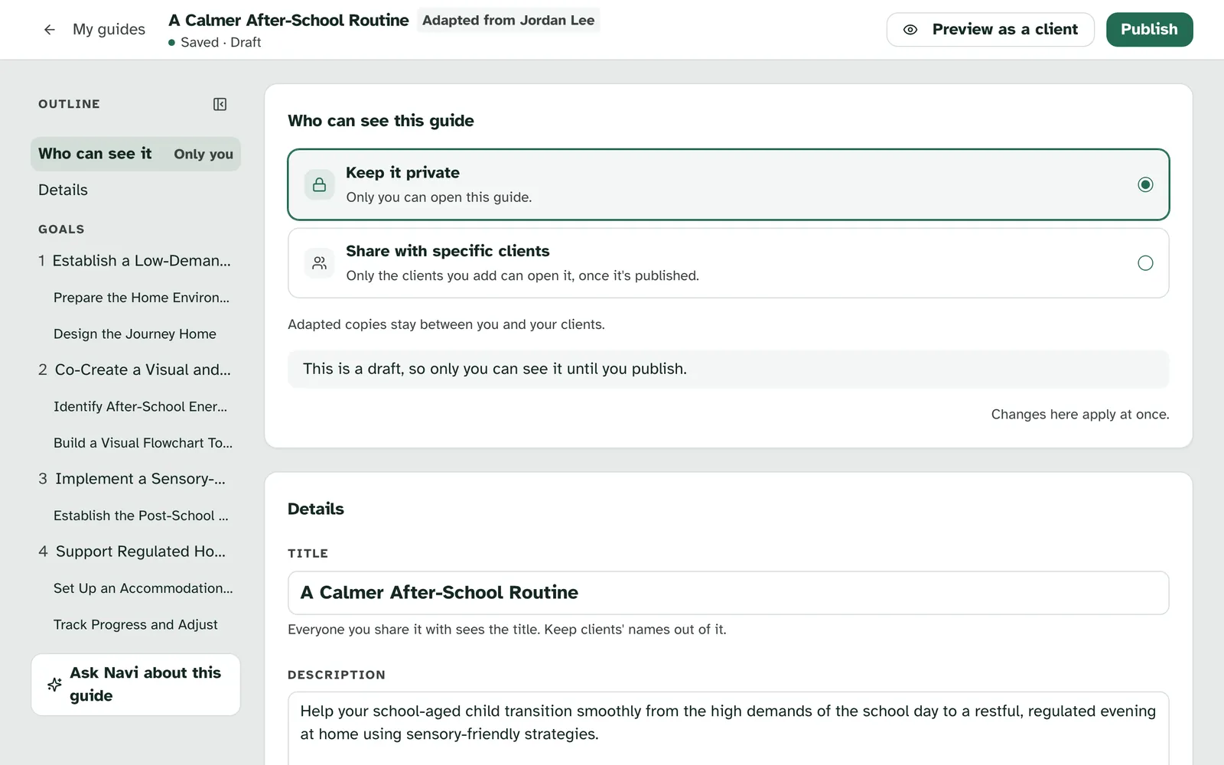
Task: Open Prepare the Home Environ... step
Action: tap(142, 298)
